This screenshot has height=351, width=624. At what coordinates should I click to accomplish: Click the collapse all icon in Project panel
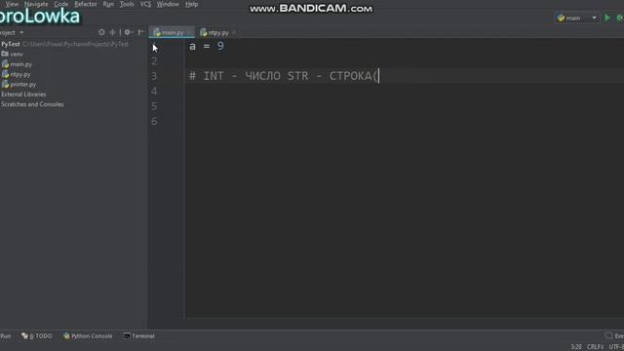113,32
